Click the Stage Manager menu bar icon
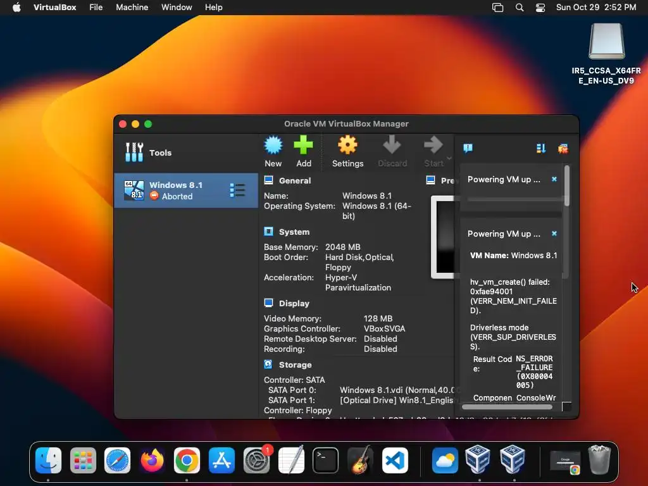648x486 pixels. (x=497, y=8)
